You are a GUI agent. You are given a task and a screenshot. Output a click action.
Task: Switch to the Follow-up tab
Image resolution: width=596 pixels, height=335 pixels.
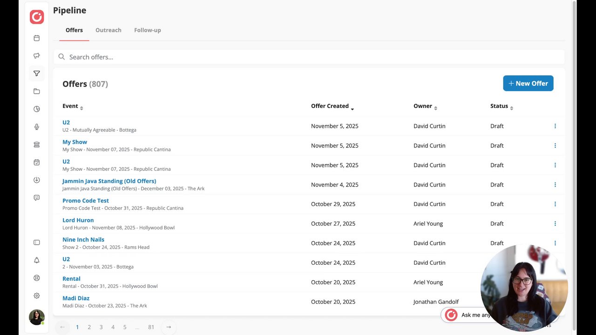pyautogui.click(x=148, y=30)
